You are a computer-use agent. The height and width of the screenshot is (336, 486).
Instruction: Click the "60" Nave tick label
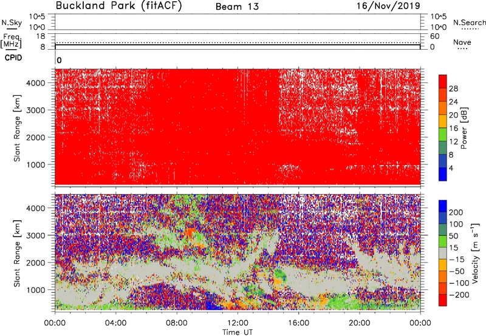(x=434, y=36)
